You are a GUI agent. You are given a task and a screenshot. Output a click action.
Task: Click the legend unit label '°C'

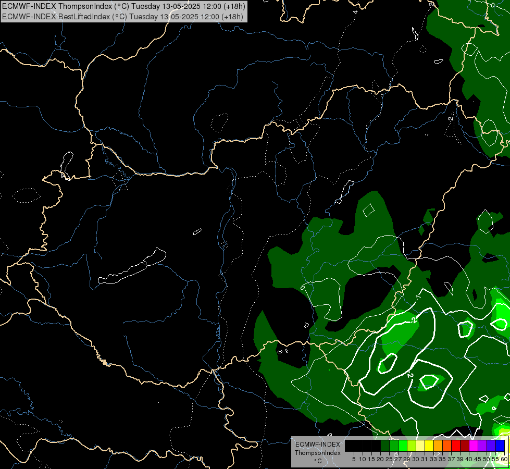[318, 461]
